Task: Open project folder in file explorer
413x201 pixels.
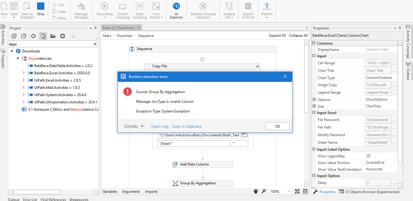Action: click(53, 36)
